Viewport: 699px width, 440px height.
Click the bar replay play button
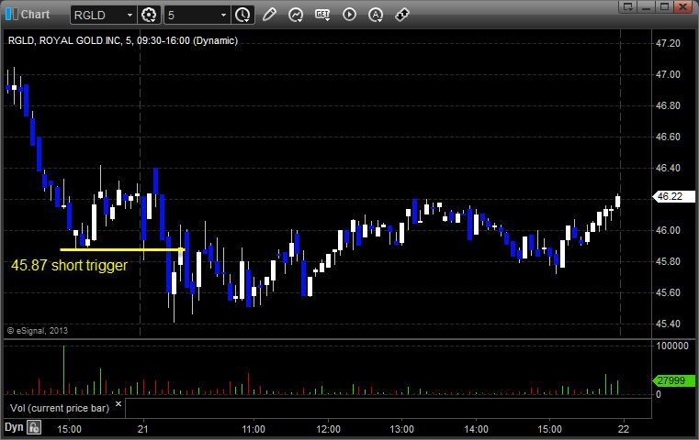tap(349, 15)
